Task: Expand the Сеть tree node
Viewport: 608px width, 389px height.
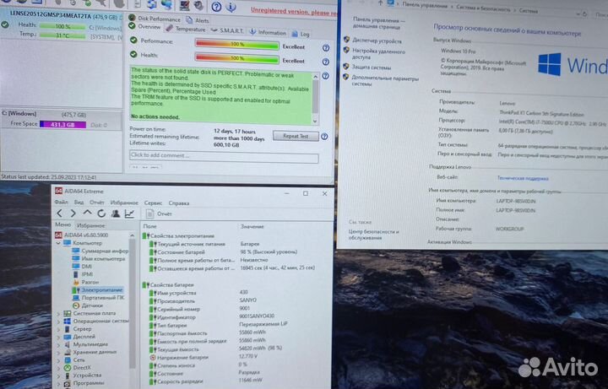Action: [58, 360]
